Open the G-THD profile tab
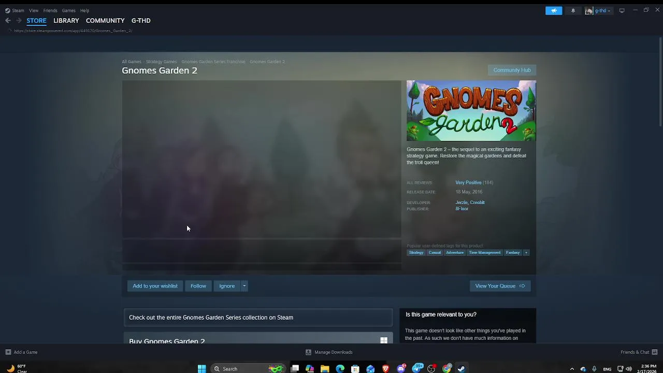 141,21
